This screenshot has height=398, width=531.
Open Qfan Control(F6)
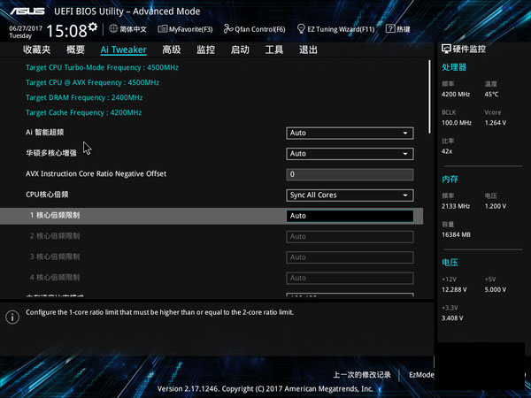[254, 29]
